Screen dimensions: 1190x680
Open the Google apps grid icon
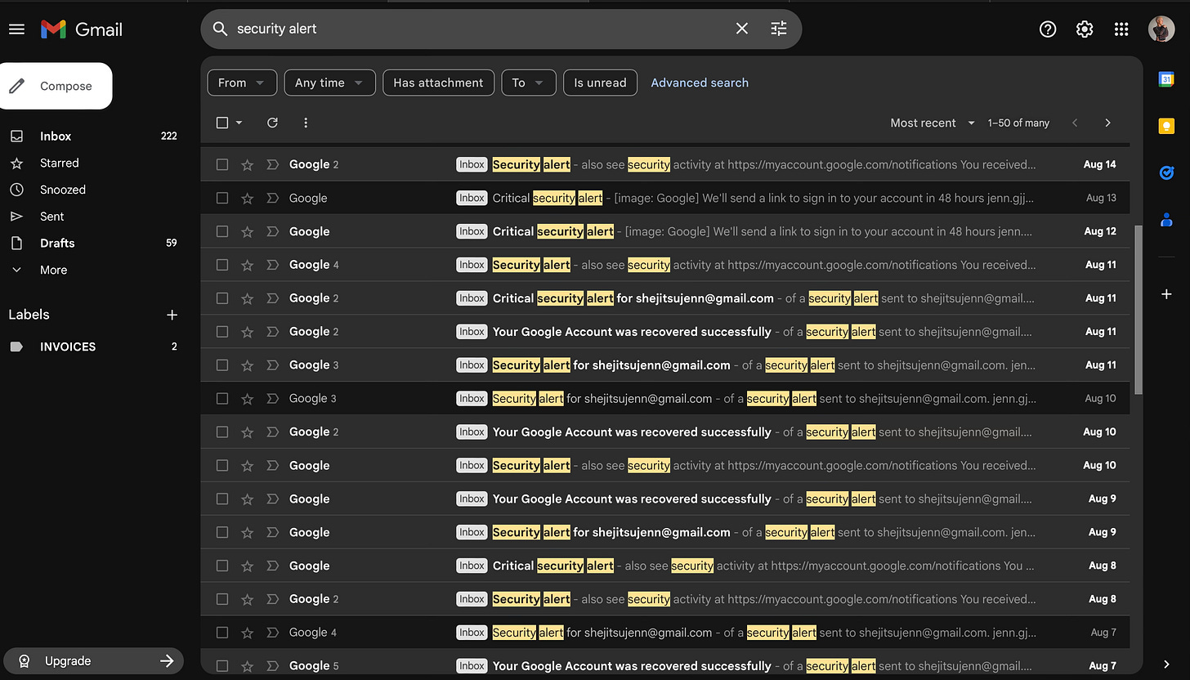click(1121, 29)
